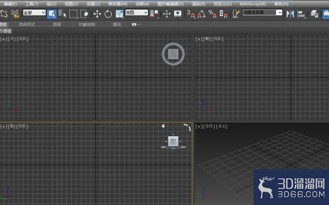Activate the Select and Move tool
This screenshot has width=329, height=205.
[97, 14]
